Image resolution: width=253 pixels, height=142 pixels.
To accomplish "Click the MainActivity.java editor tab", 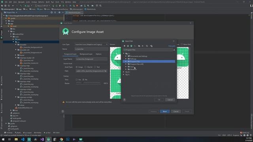I will point(74,12).
